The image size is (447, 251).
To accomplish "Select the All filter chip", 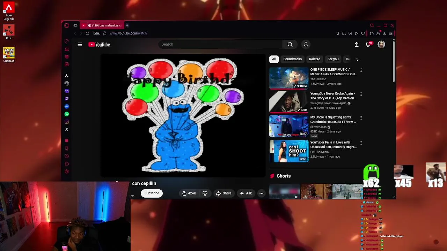I will pos(274,59).
